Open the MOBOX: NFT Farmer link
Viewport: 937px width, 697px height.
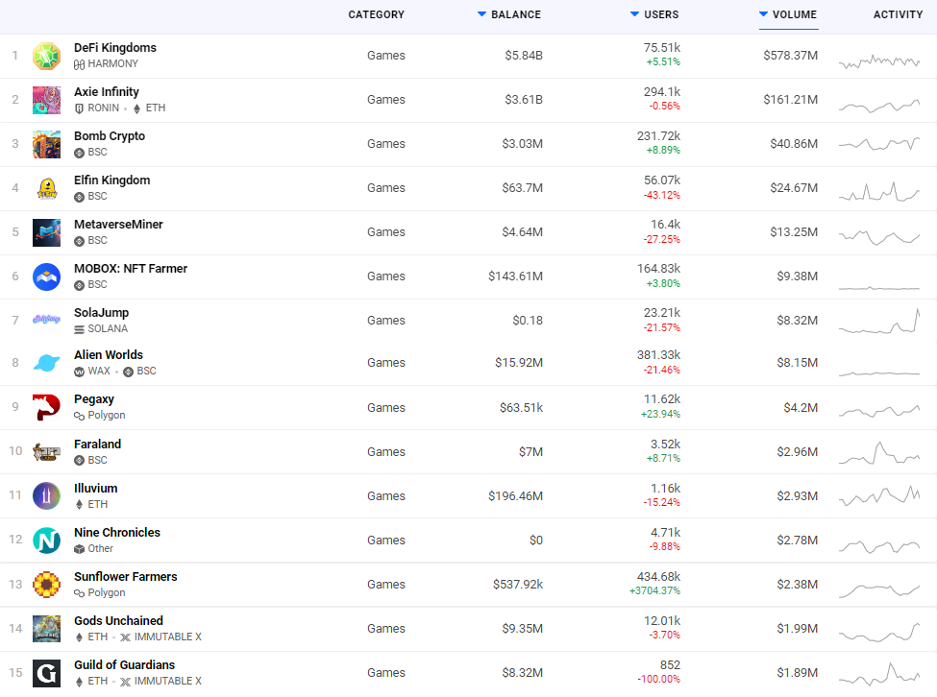pyautogui.click(x=131, y=269)
